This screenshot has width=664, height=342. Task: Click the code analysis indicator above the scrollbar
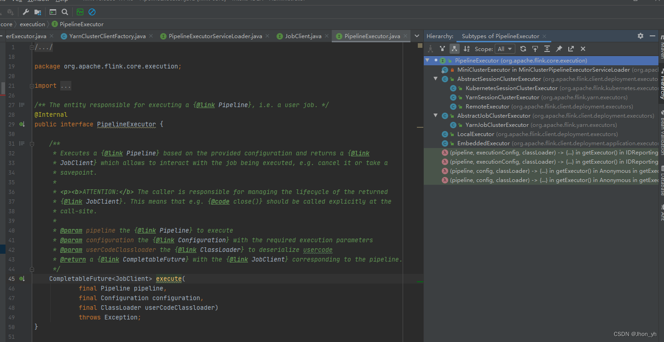tap(420, 46)
